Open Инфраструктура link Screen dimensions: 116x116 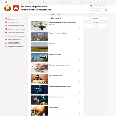(55, 54)
